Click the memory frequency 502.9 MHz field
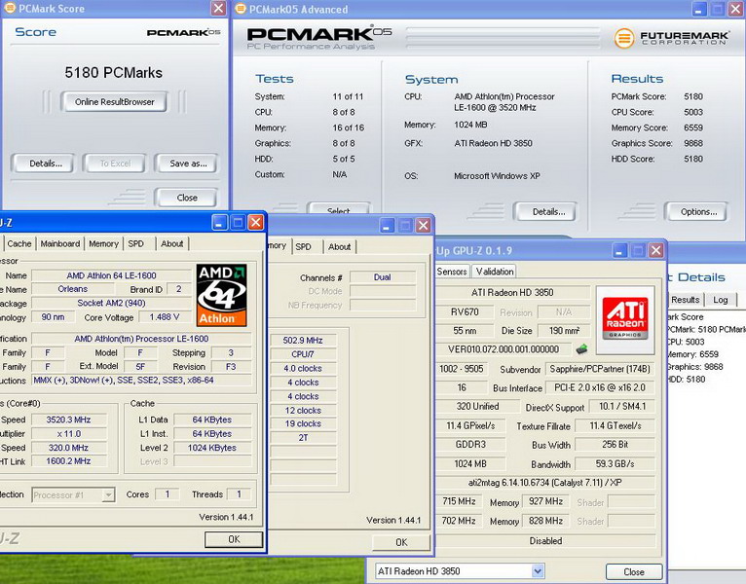 point(303,340)
